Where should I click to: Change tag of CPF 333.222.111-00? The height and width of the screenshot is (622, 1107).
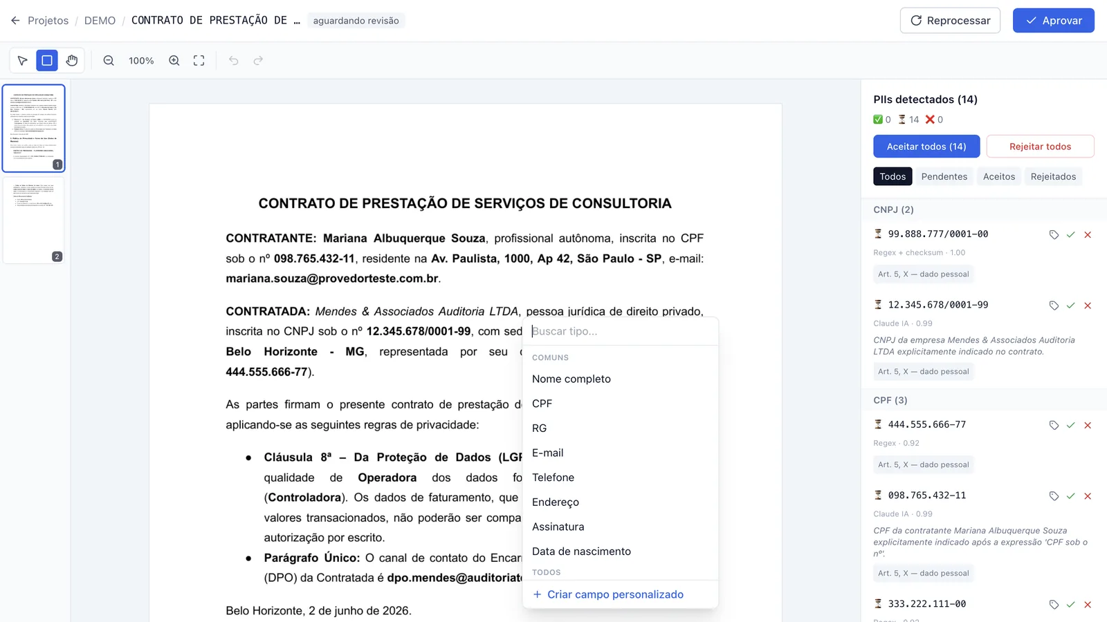1054,605
